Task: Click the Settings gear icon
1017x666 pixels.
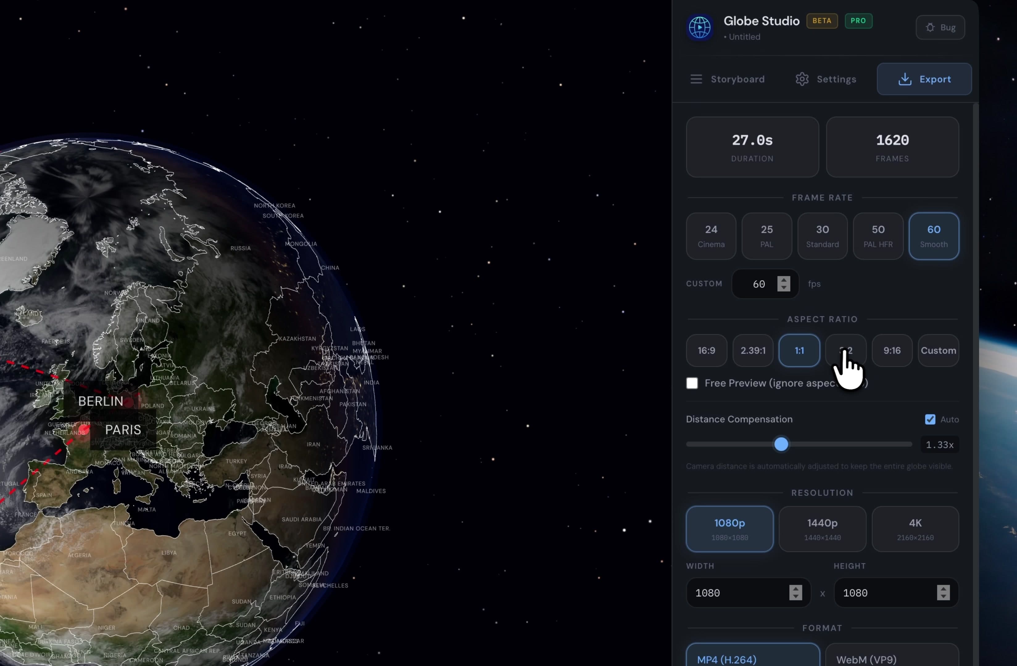Action: [802, 79]
